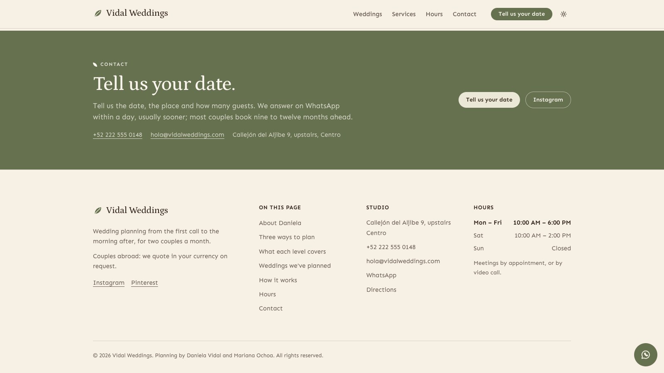The height and width of the screenshot is (373, 664).
Task: Open 'What each level covers' link
Action: click(293, 252)
